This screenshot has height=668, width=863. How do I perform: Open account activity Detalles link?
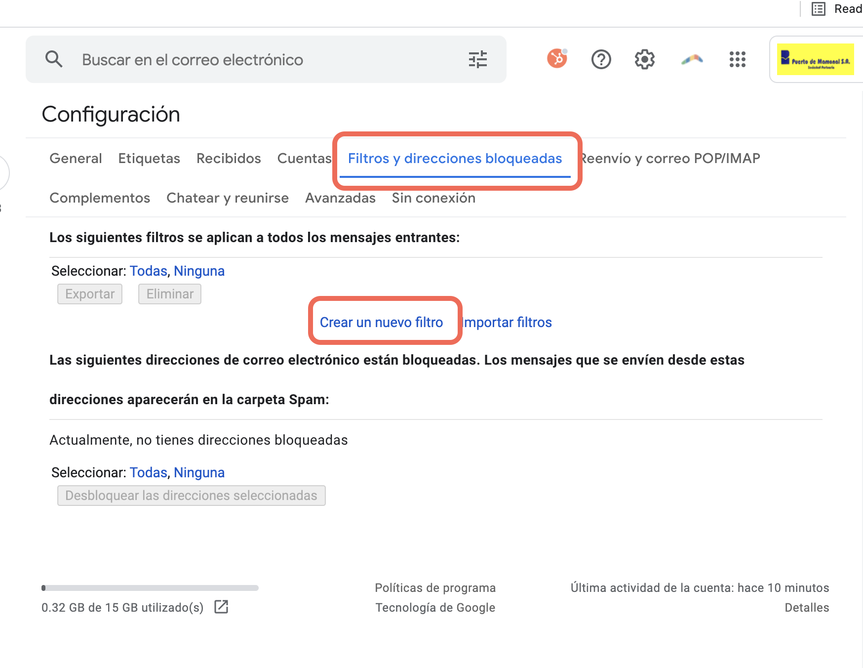(x=807, y=607)
